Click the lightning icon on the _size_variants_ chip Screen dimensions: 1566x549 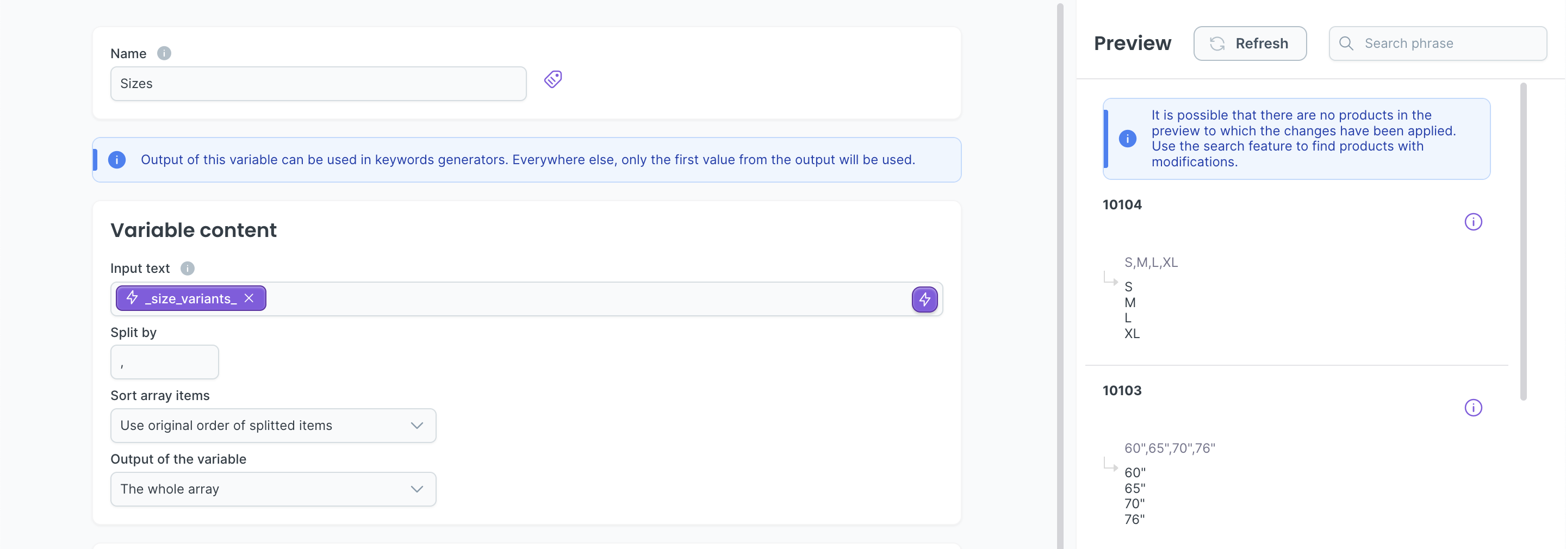(x=132, y=298)
